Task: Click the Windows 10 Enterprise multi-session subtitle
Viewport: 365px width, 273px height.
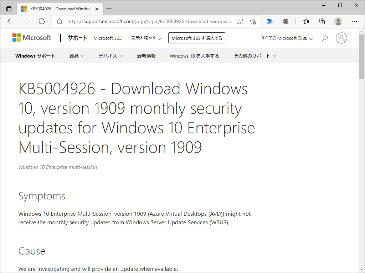Action: [x=57, y=167]
